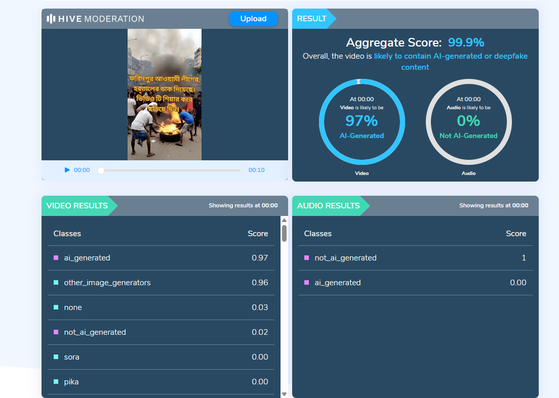Click the other_image_generators color swatch

[x=56, y=282]
